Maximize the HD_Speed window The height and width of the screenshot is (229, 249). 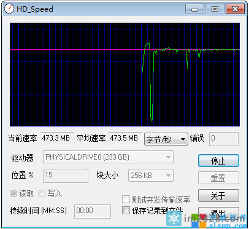coord(215,9)
